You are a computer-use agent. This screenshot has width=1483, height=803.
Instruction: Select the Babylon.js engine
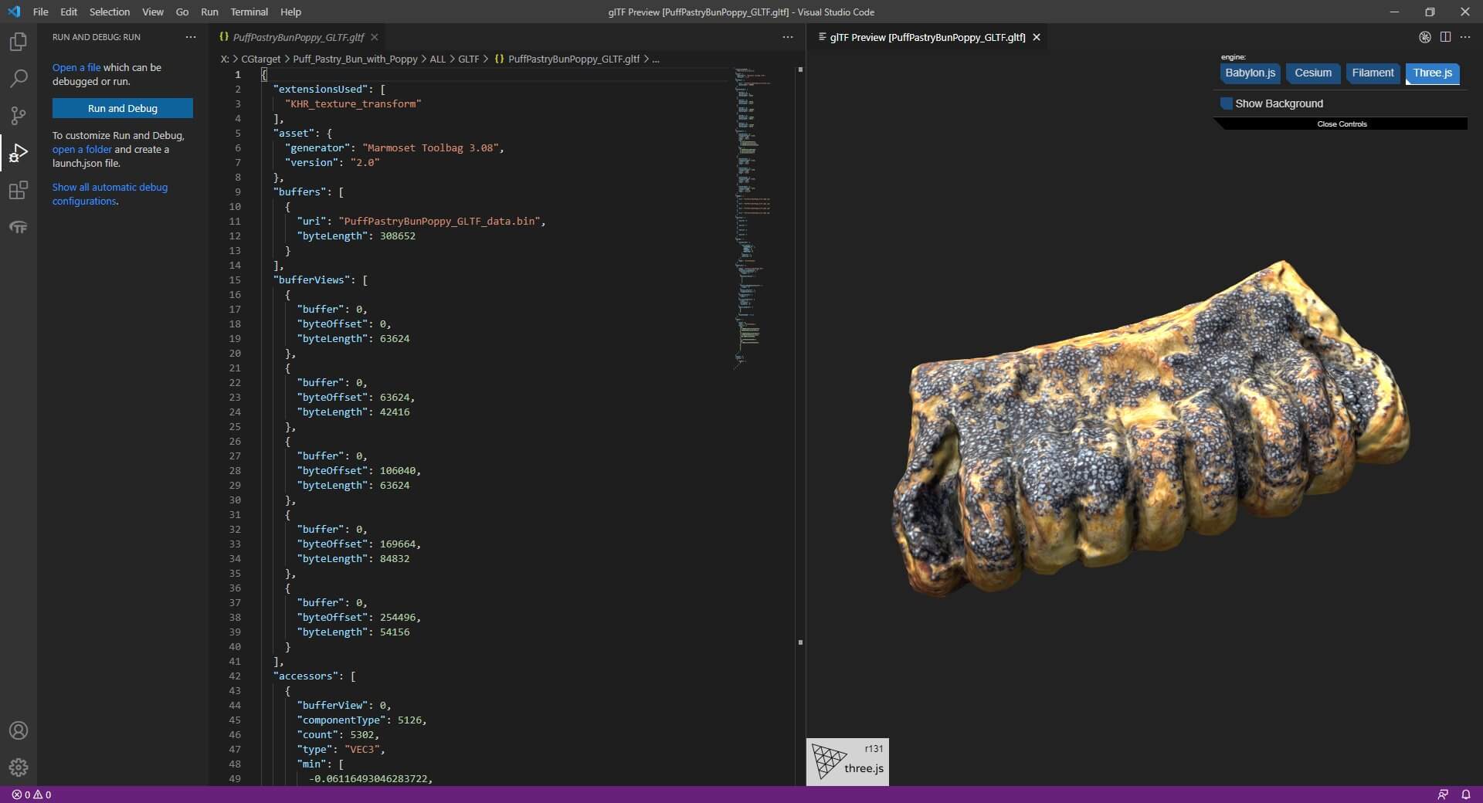click(x=1250, y=73)
